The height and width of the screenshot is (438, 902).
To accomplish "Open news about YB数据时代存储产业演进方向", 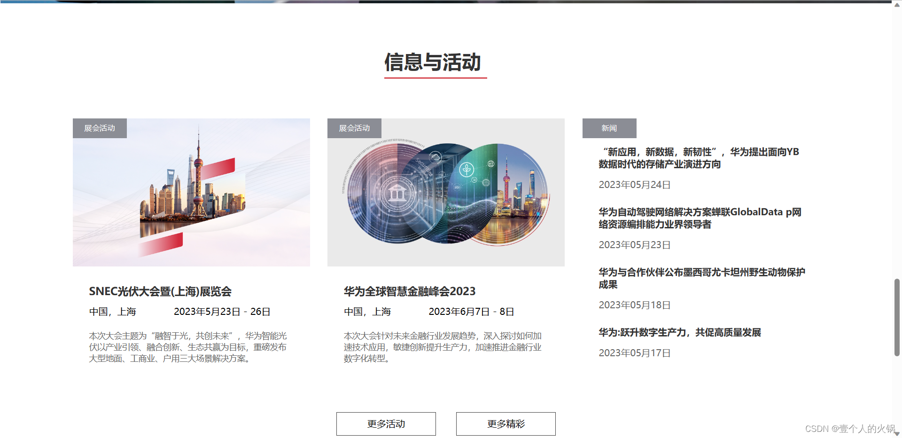I will 699,158.
